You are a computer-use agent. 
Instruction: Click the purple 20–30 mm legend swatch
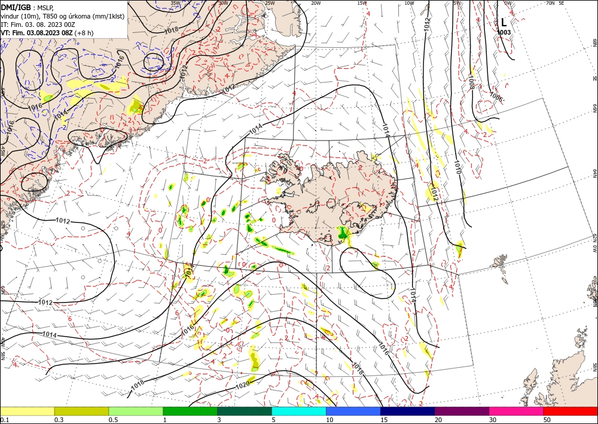462,411
